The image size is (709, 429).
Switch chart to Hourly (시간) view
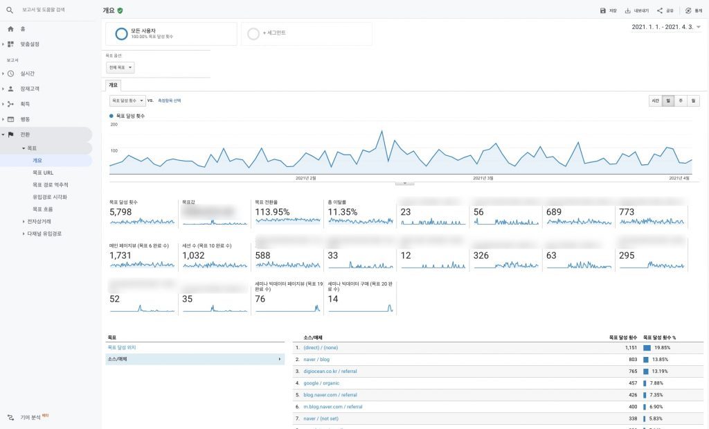click(655, 100)
